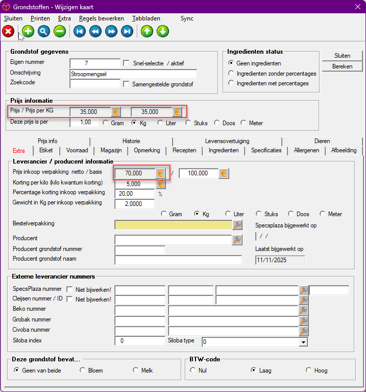
Task: Close the Grondstoffen window
Action: coord(358,7)
